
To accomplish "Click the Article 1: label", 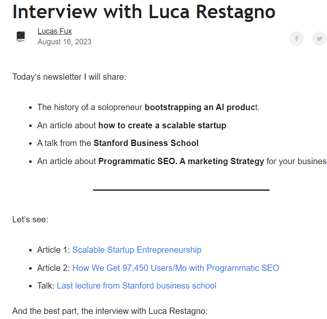I will [x=54, y=250].
